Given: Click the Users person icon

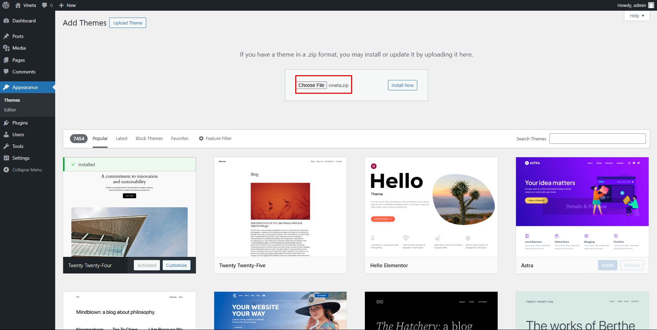Looking at the screenshot, I should pyautogui.click(x=6, y=134).
